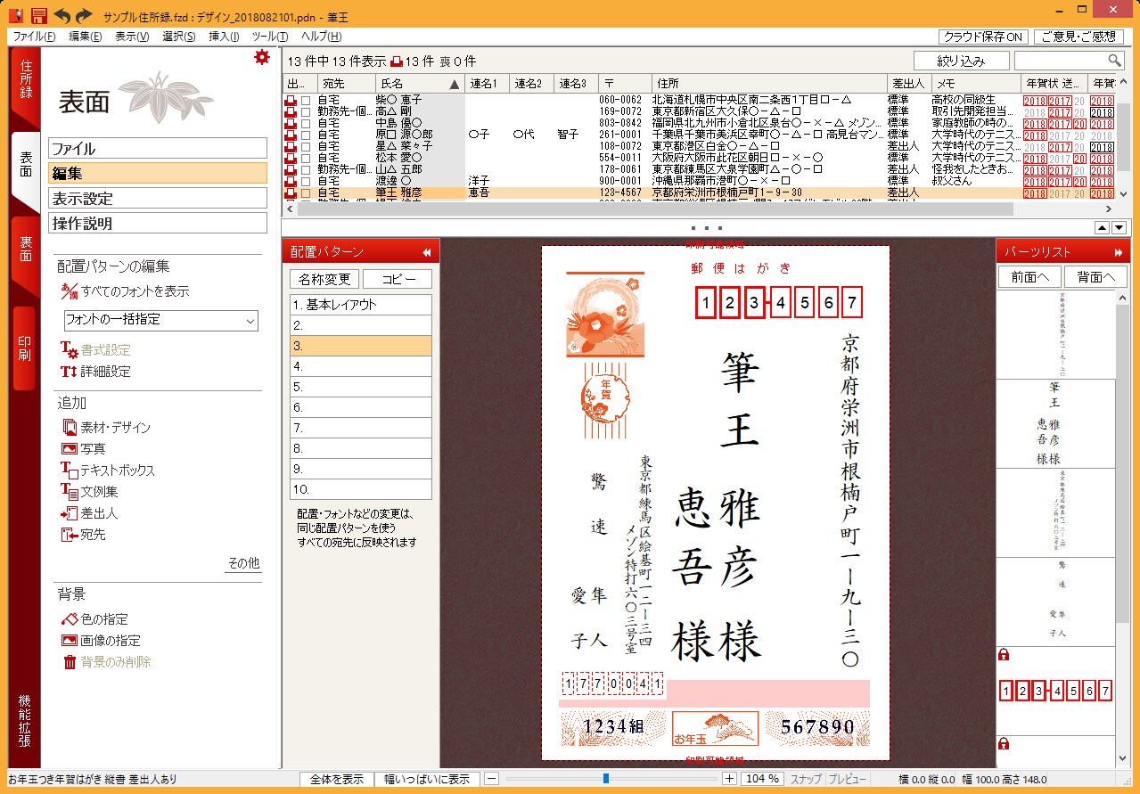
Task: Redo action with the forward arrow
Action: (x=84, y=16)
